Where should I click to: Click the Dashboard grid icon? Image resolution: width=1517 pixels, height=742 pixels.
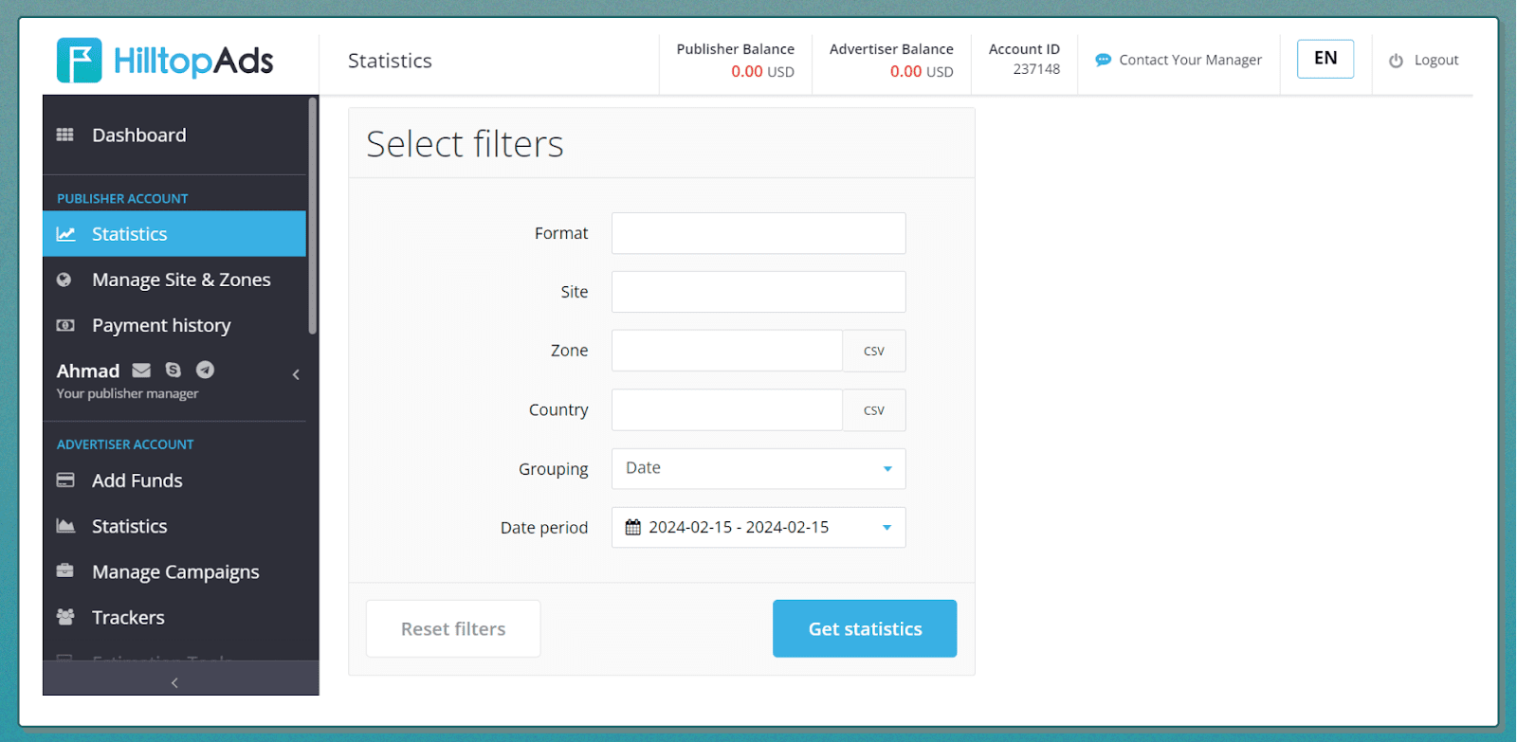[x=65, y=135]
